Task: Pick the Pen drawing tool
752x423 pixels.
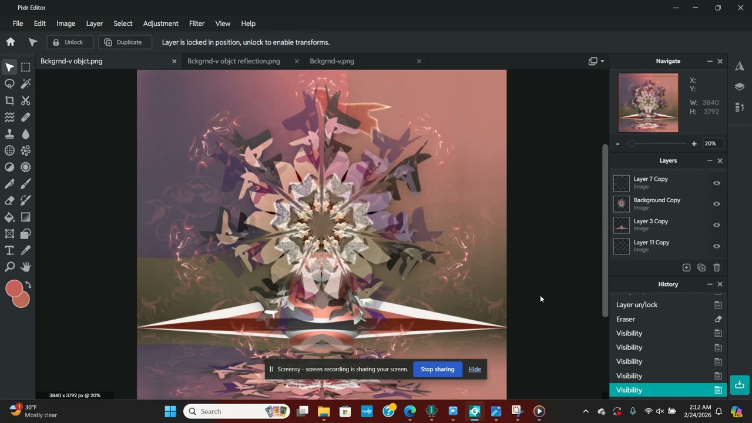Action: [x=9, y=184]
